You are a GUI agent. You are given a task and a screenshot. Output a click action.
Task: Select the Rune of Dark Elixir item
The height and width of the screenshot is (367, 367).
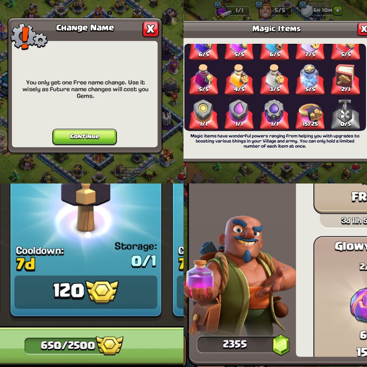point(274,114)
